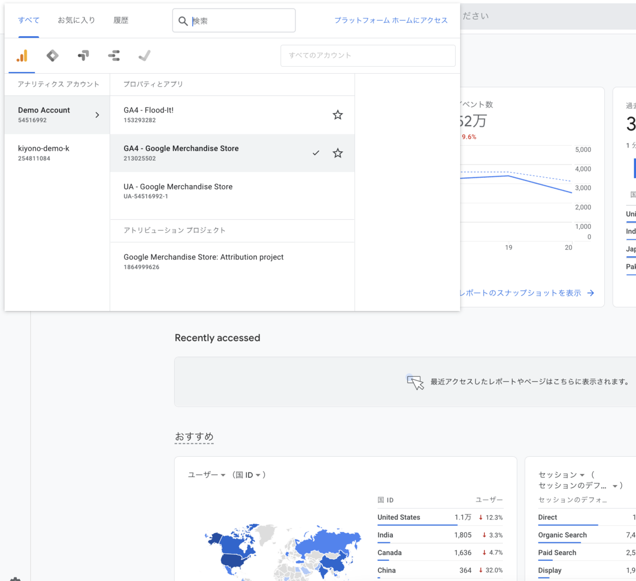The width and height of the screenshot is (636, 581).
Task: Click the United States row in country table
Action: coord(440,517)
